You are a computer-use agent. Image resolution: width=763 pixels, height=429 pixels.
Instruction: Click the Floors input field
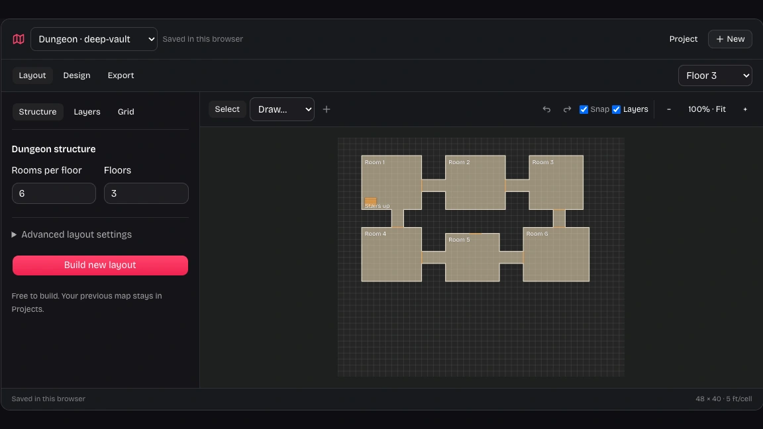[146, 193]
